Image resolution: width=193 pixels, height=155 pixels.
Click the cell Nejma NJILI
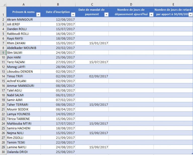pos(24,133)
